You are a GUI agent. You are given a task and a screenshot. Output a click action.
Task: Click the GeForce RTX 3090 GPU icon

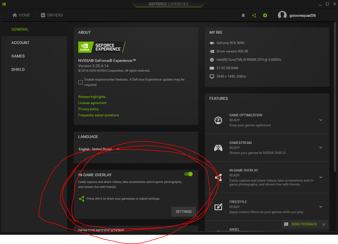(x=212, y=43)
